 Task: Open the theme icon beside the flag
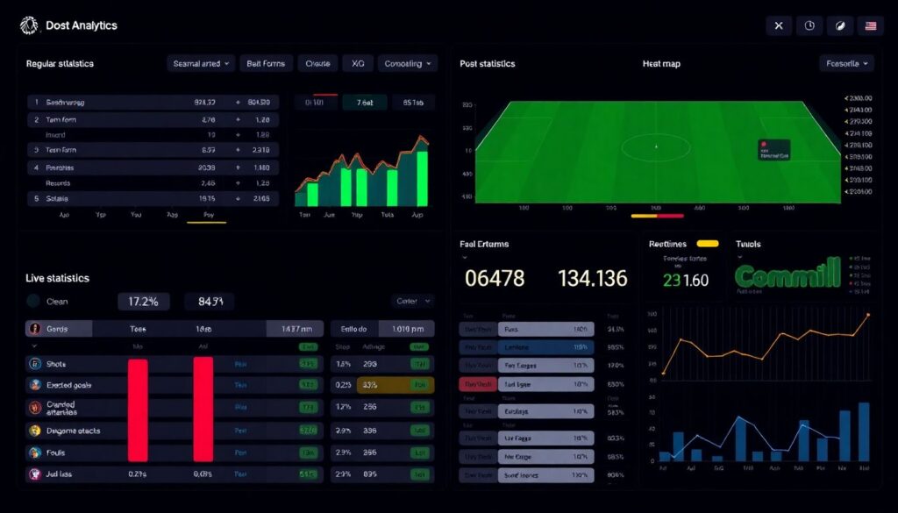[839, 25]
